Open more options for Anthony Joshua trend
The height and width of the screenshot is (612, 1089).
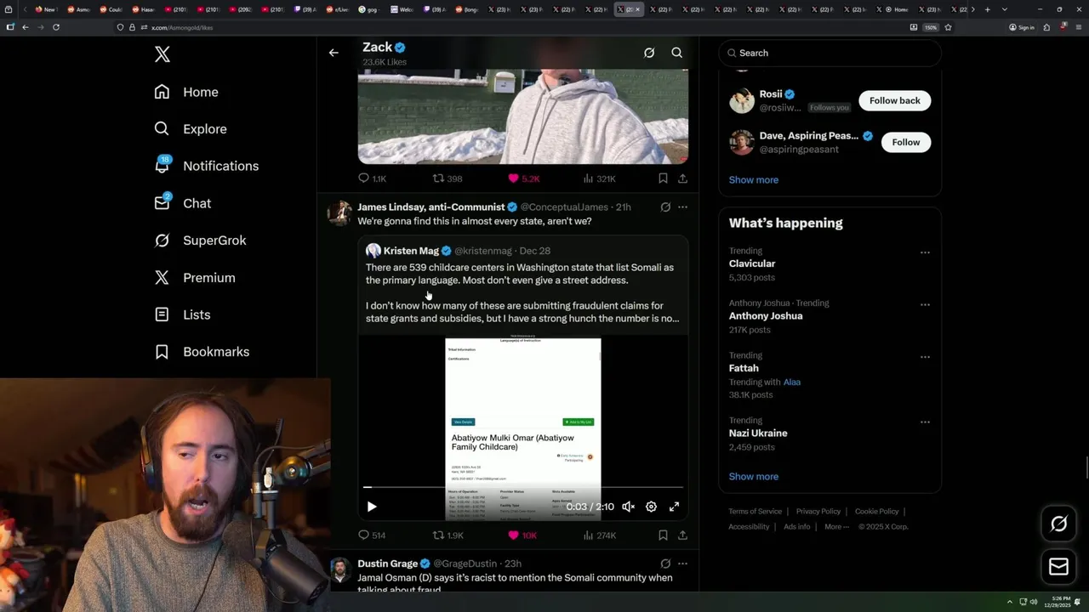[925, 304]
